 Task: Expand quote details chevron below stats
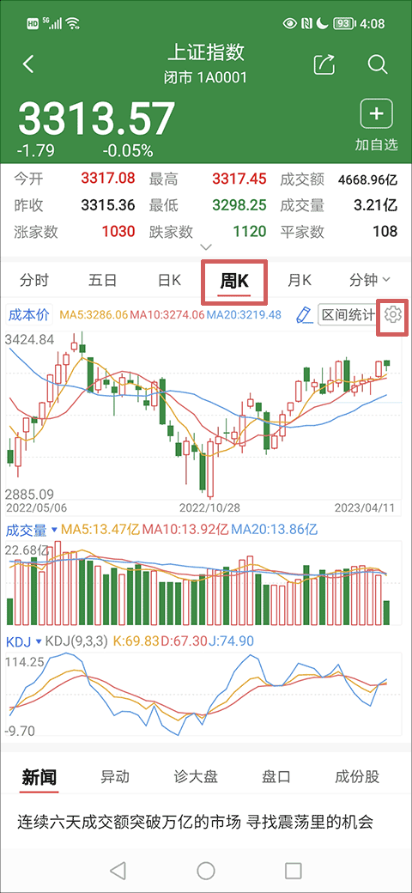(x=207, y=247)
